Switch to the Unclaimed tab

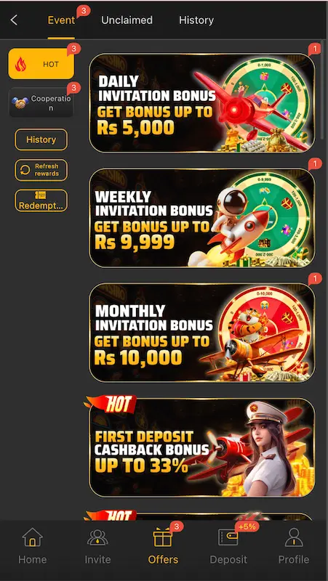(x=127, y=20)
